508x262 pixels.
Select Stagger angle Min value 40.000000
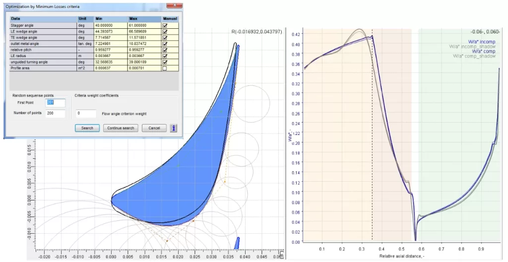[x=111, y=25]
